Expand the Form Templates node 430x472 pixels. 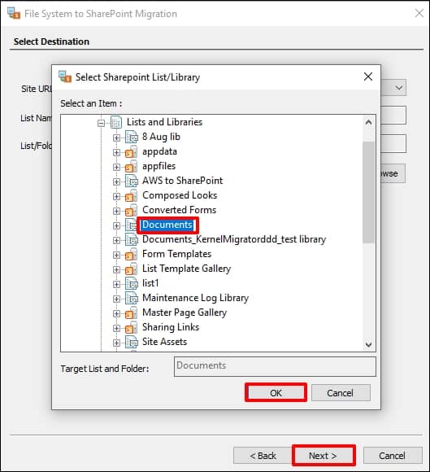(116, 255)
